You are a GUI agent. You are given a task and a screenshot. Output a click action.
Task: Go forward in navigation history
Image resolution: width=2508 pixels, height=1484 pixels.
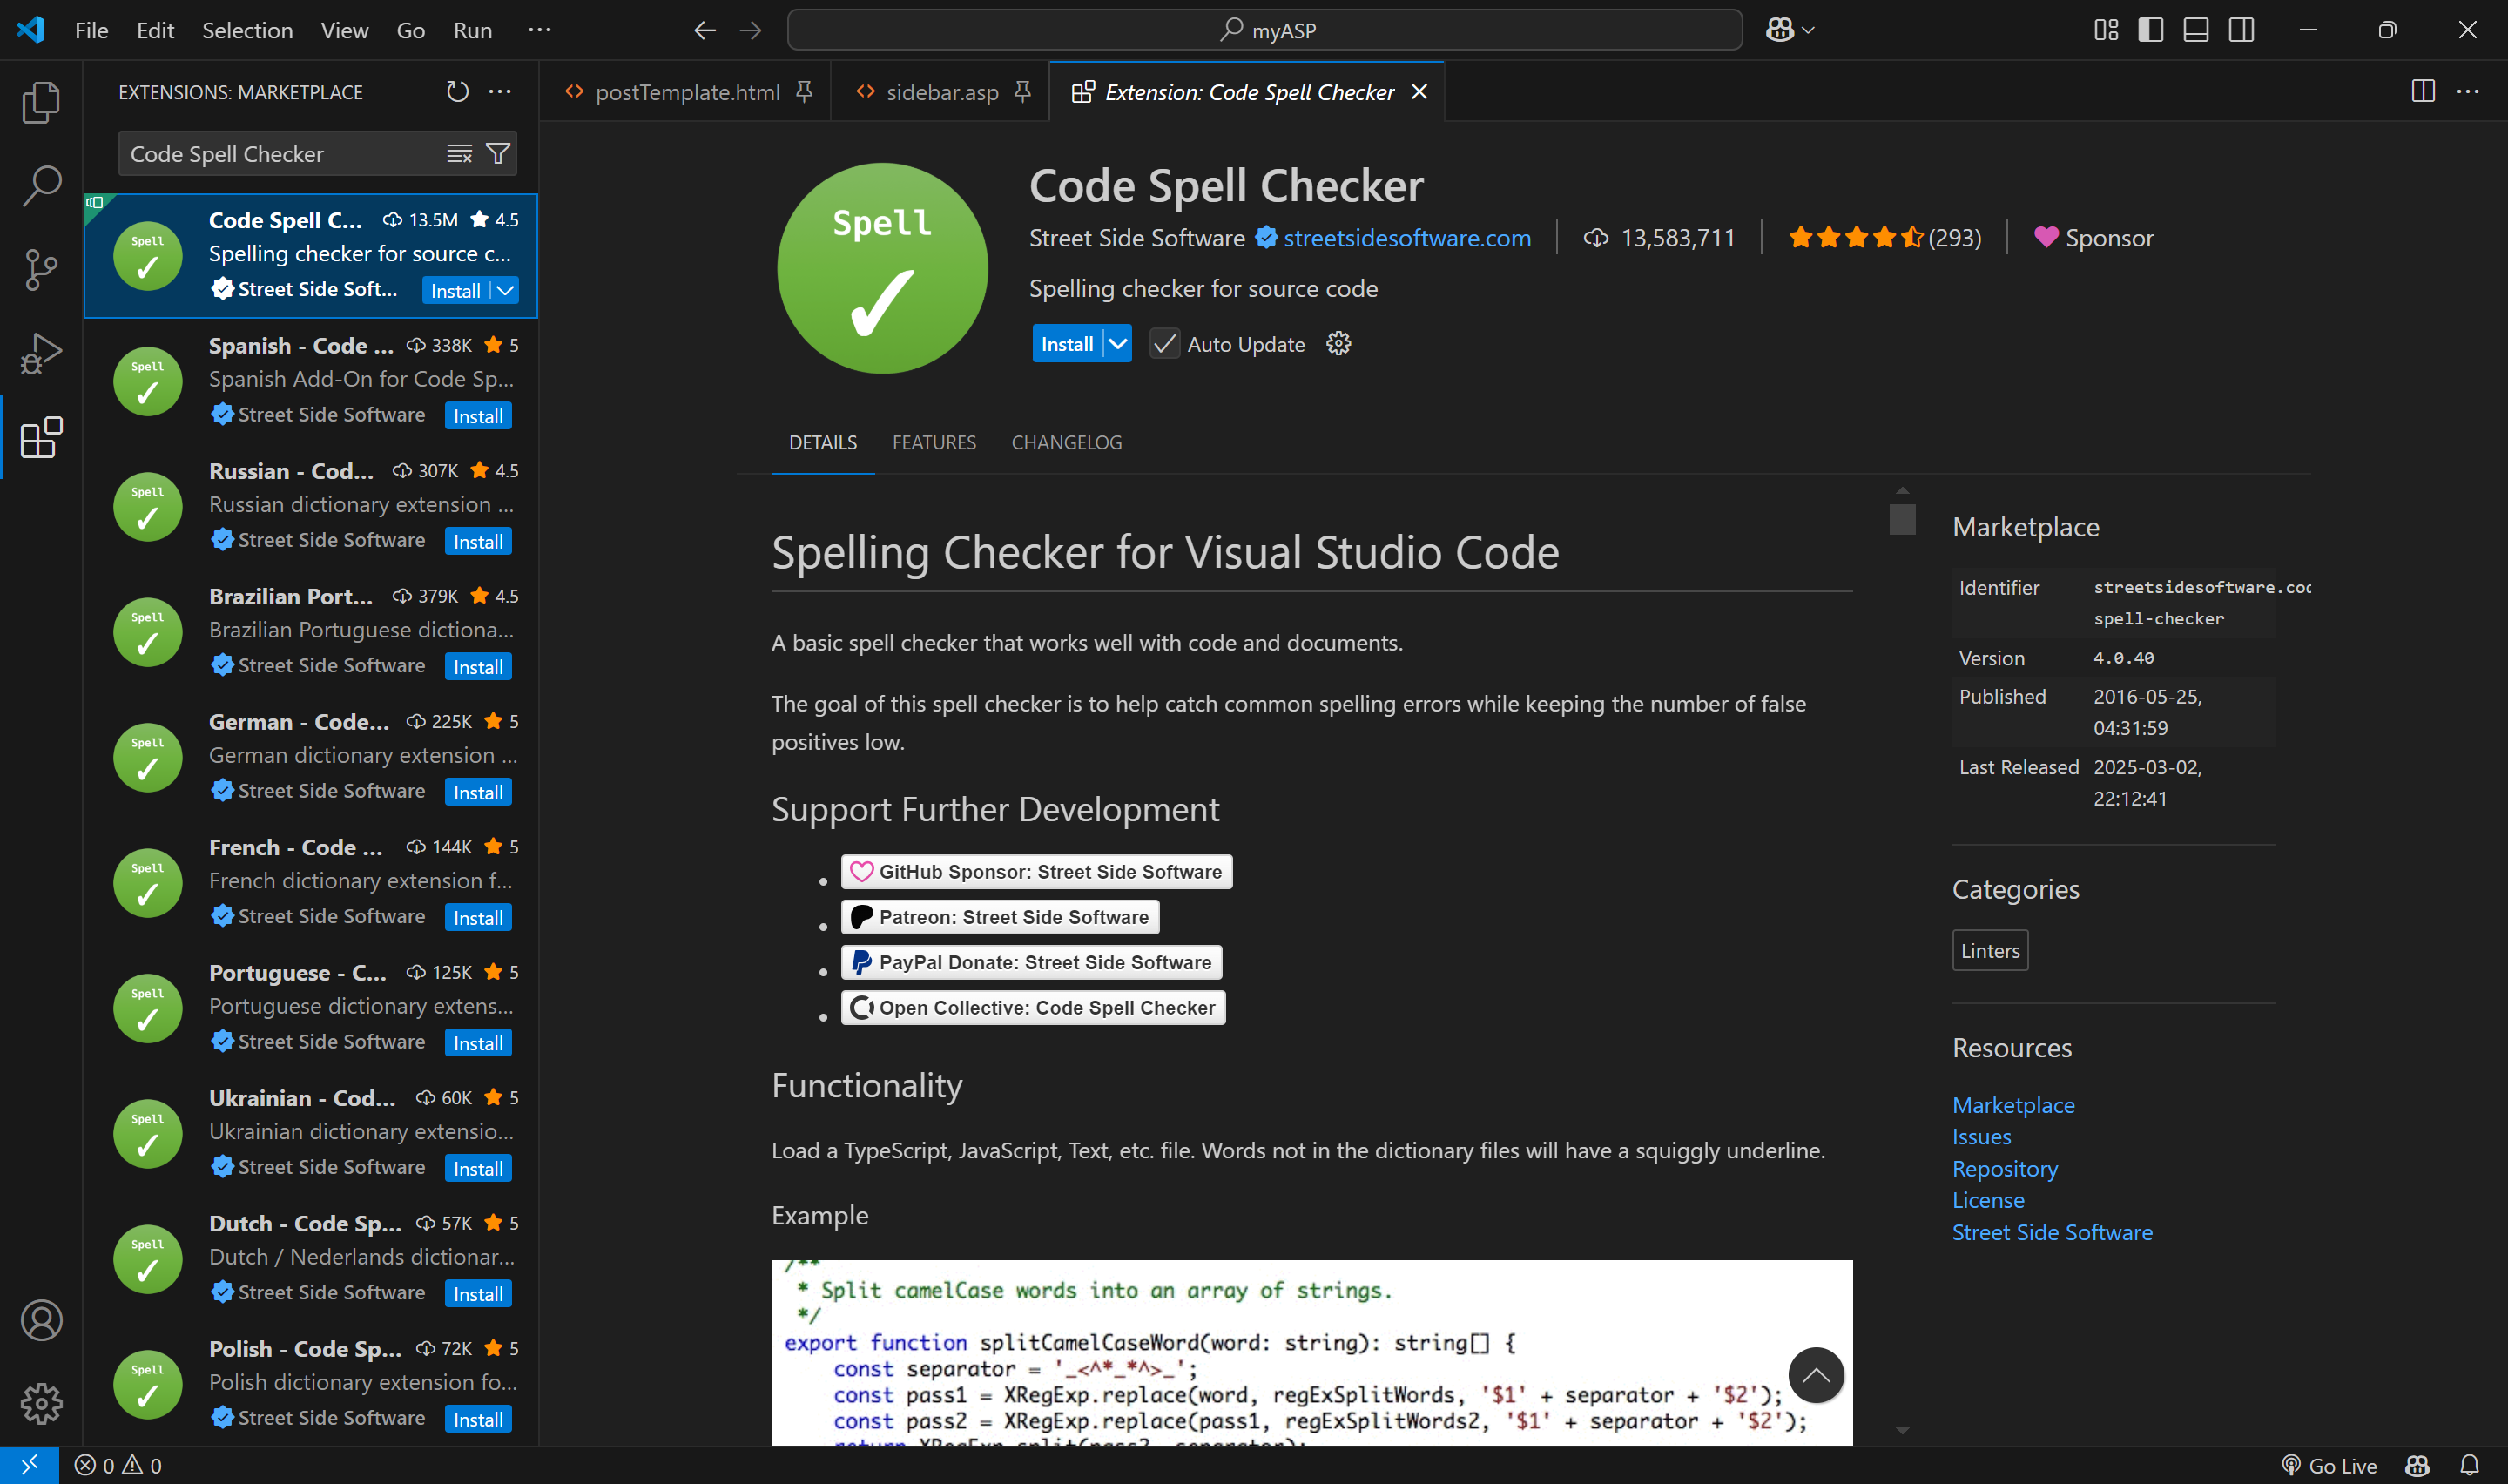pyautogui.click(x=751, y=30)
